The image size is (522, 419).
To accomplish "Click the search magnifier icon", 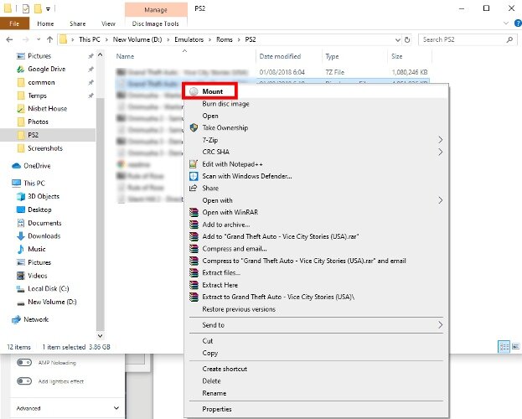I will (x=509, y=39).
